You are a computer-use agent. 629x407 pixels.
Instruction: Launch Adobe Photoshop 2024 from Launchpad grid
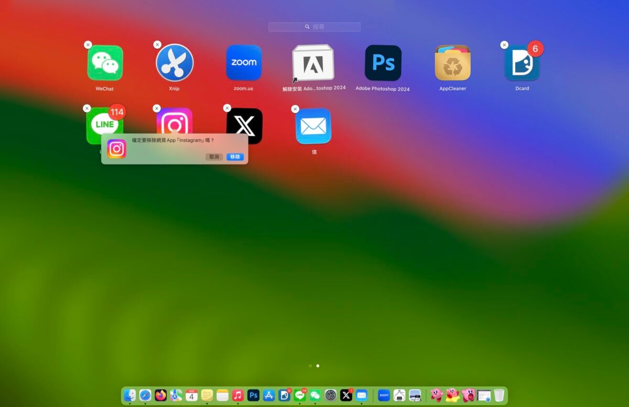pos(383,63)
